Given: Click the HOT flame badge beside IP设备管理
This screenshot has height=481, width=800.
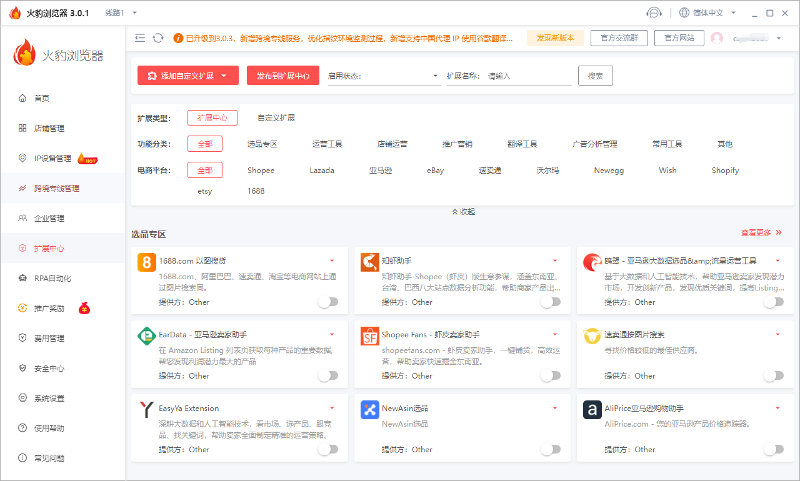Looking at the screenshot, I should click(x=87, y=159).
